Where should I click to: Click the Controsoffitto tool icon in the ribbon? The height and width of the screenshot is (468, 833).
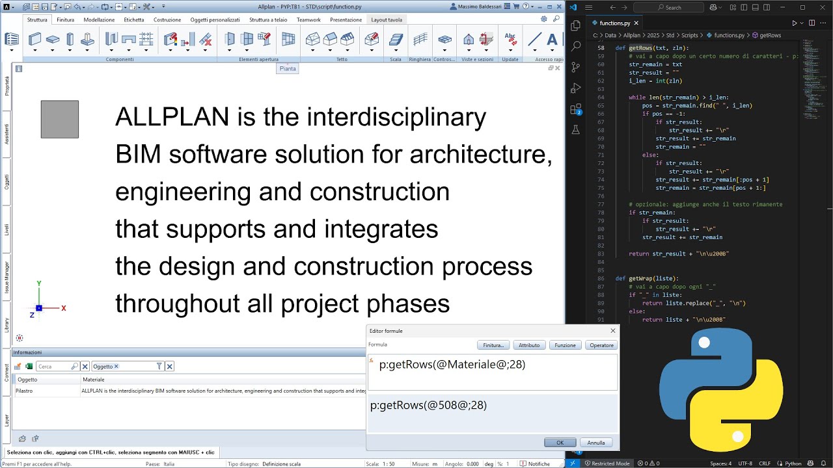(x=444, y=39)
